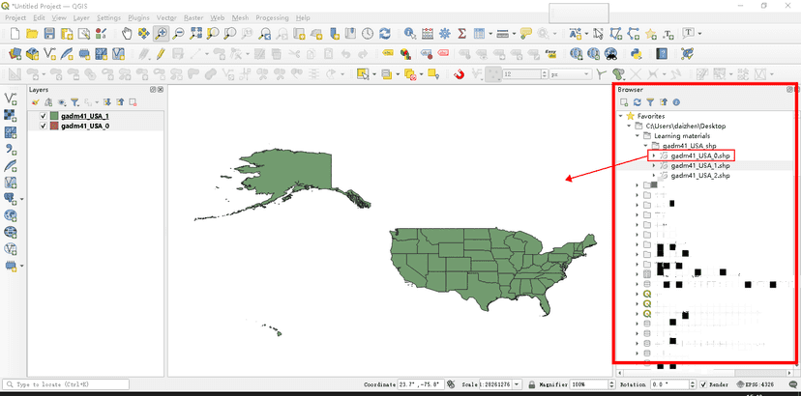Save the project with the floppy disk icon
Screen dimensions: 801x396
pyautogui.click(x=50, y=34)
